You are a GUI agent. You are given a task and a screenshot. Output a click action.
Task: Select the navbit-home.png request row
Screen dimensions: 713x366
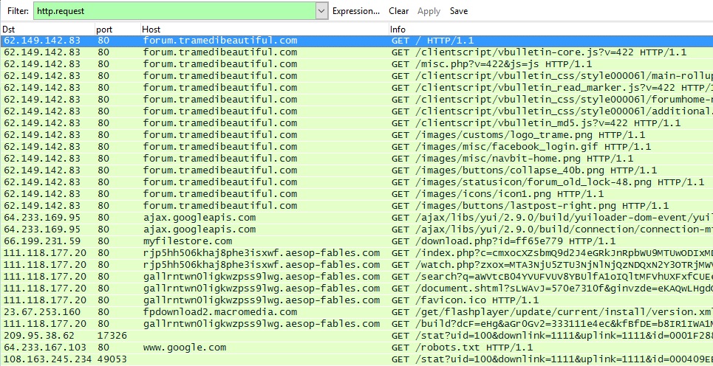(x=356, y=159)
